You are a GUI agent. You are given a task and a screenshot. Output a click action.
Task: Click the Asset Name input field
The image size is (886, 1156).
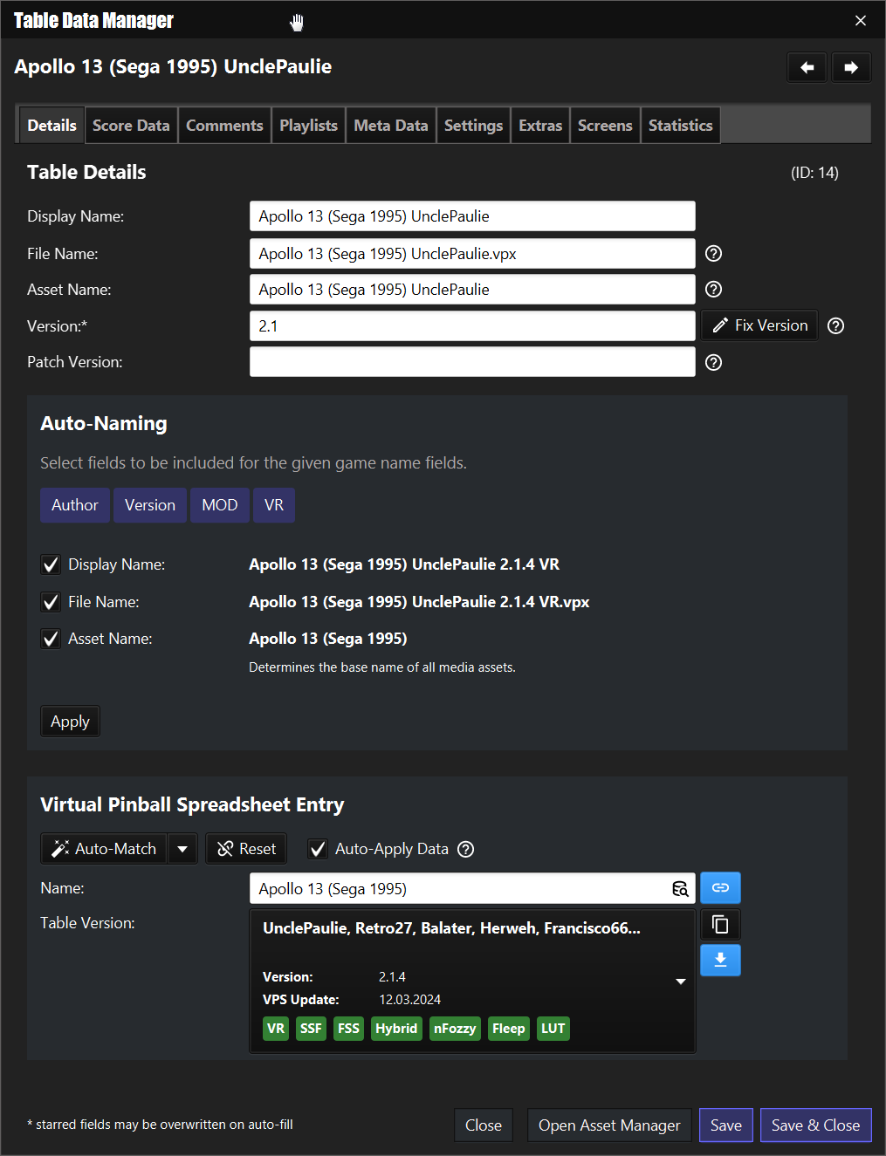pyautogui.click(x=472, y=290)
